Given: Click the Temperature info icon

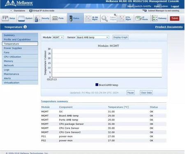Looking at the screenshot, I should (25, 27).
